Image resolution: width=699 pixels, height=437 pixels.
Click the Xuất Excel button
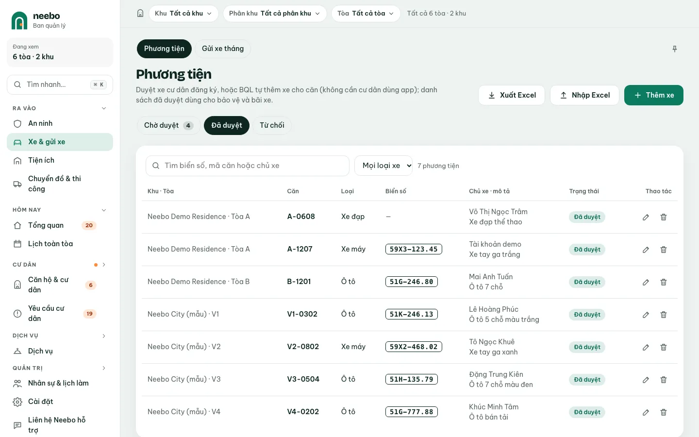pyautogui.click(x=512, y=95)
